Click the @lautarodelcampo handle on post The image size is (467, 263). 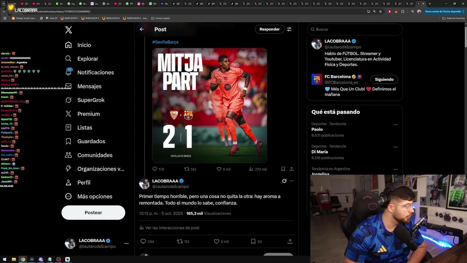pos(170,187)
